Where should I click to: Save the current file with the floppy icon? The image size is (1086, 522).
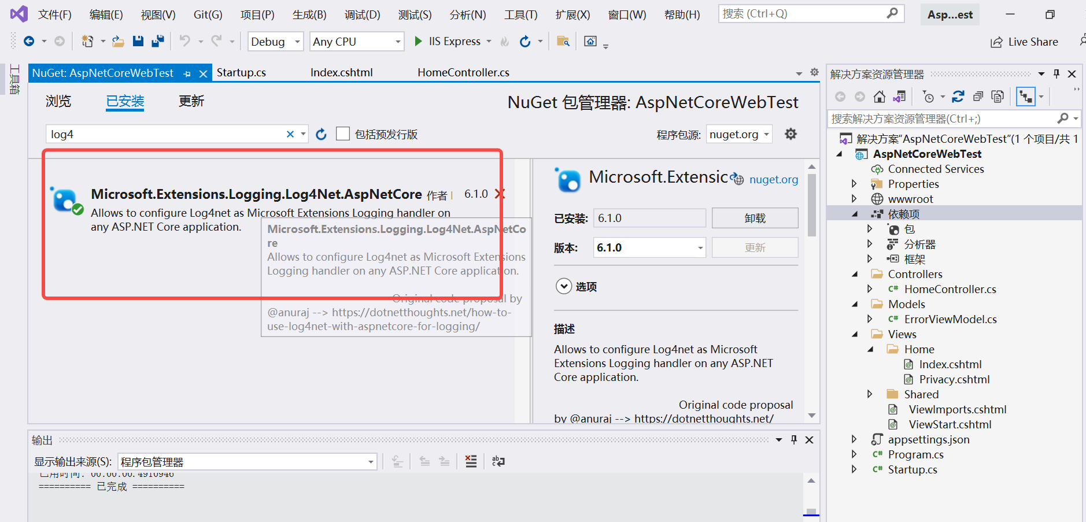(138, 41)
